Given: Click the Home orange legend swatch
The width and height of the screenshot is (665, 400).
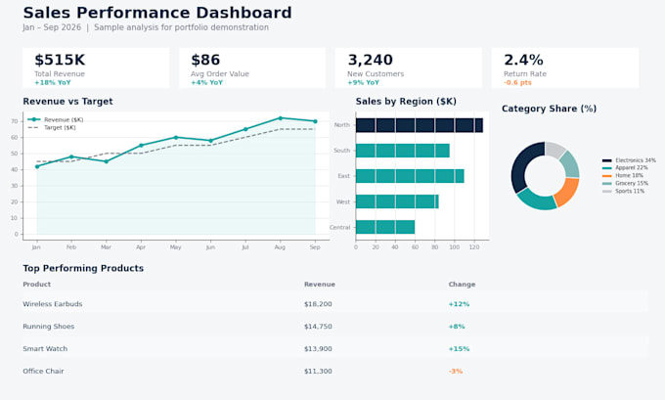Looking at the screenshot, I should (x=607, y=176).
